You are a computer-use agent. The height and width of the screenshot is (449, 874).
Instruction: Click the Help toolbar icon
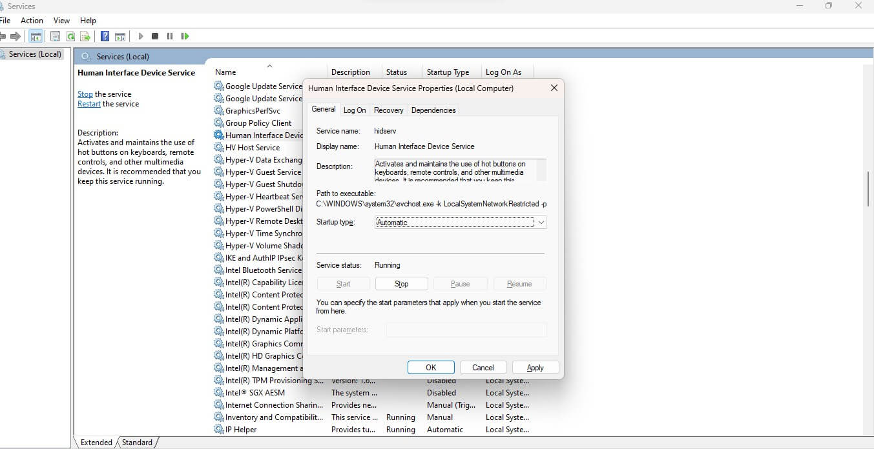(x=105, y=36)
